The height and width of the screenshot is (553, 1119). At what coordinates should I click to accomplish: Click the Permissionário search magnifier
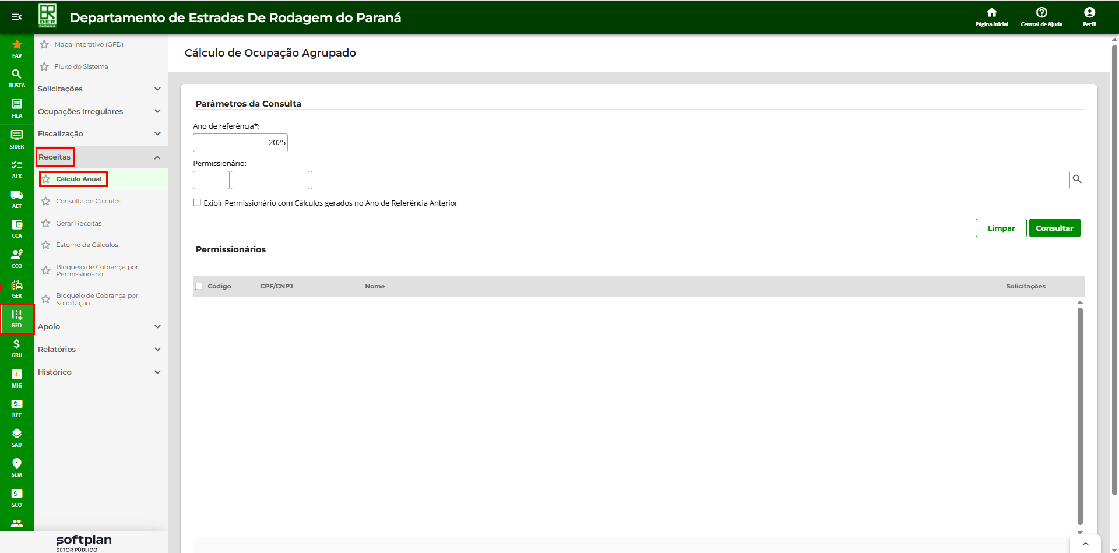click(x=1077, y=179)
